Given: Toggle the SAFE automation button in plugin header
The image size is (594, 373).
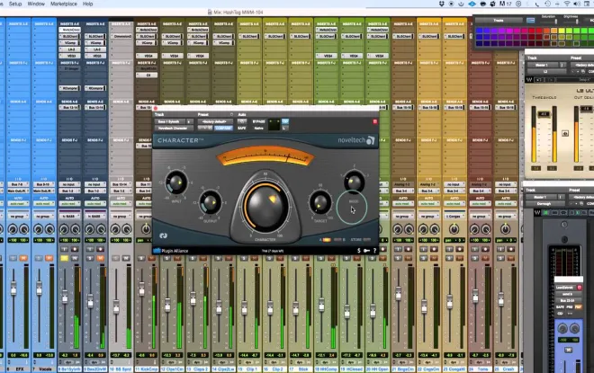Looking at the screenshot, I should (x=242, y=129).
